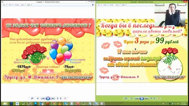Open red iTunes music icon on taskbar
Screen dimensions: 189x106
78,104
